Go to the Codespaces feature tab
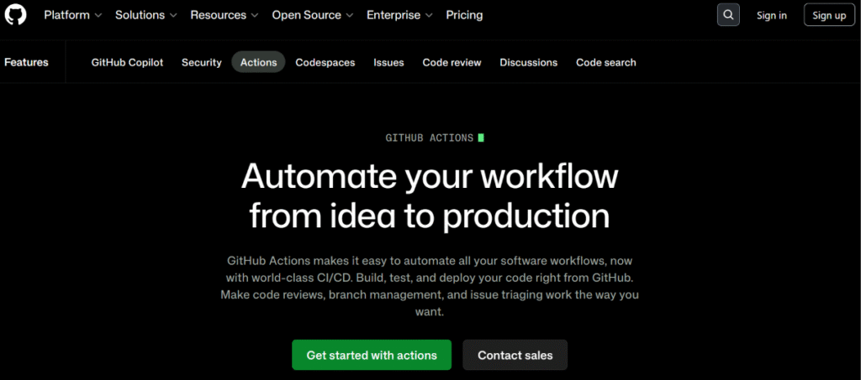Viewport: 861px width, 380px height. coord(325,62)
